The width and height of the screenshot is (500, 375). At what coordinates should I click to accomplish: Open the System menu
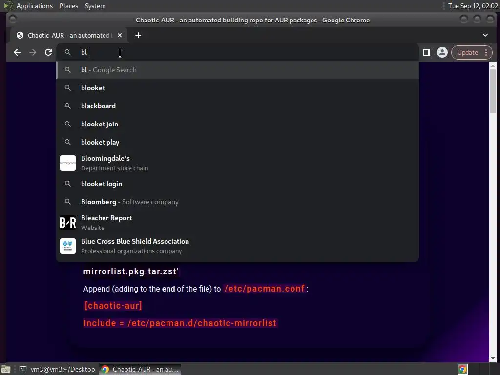95,6
